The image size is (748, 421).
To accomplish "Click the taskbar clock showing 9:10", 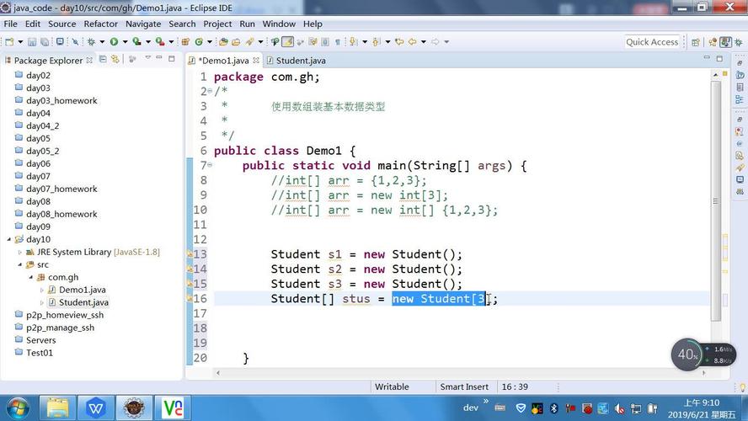I will point(701,408).
